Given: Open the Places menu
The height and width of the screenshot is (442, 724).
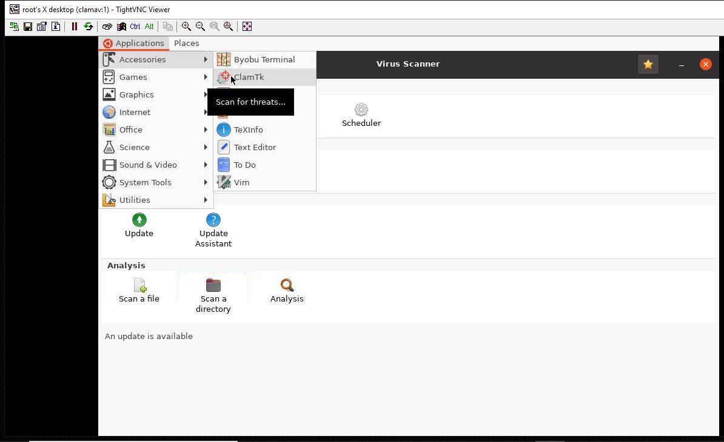Looking at the screenshot, I should pos(186,43).
